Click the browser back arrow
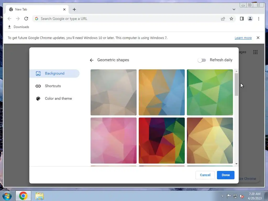268x201 pixels. [x=9, y=19]
